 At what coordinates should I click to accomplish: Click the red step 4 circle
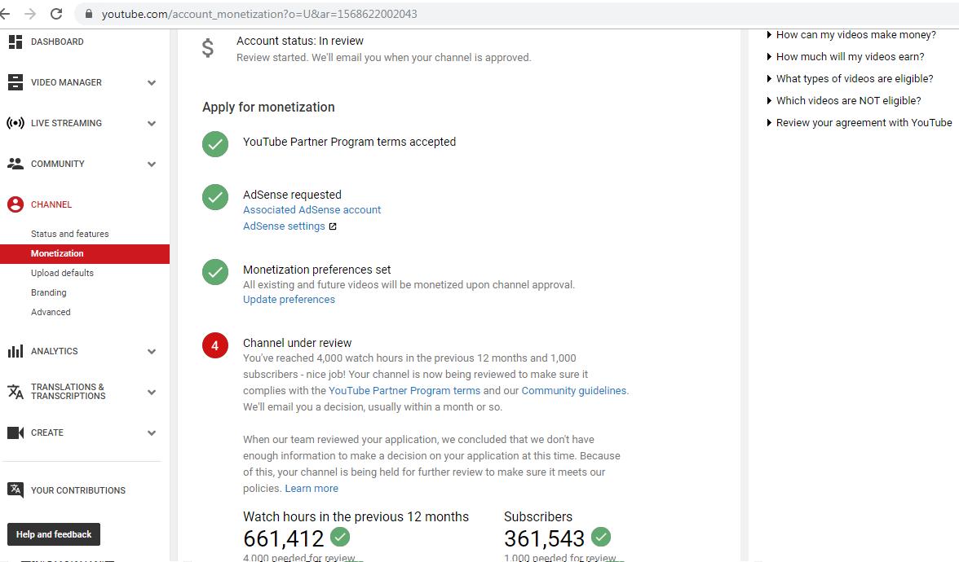(x=215, y=345)
